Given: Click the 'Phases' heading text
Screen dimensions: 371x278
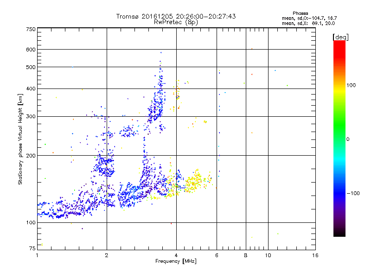Looking at the screenshot, I should point(300,13).
